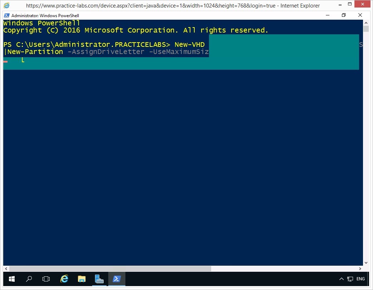Click the console vertical scrollbar up arrow

pos(365,23)
